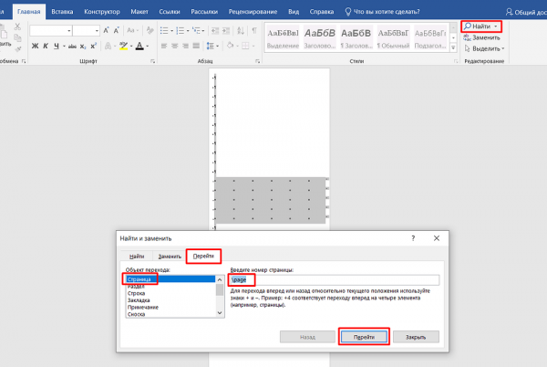Click Заменить in the ribbon
Viewport: 547px width, 367px height.
coord(481,37)
